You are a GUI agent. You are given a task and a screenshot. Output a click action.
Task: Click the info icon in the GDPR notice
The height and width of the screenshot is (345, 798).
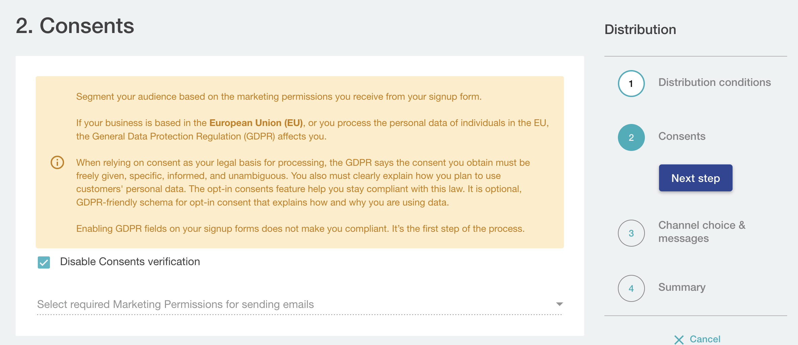[57, 162]
